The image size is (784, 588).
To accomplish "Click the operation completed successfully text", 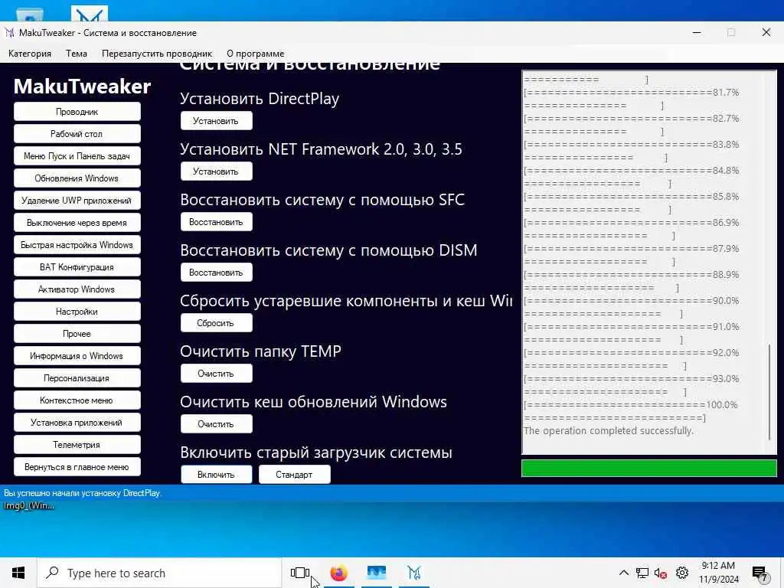I will tap(609, 430).
